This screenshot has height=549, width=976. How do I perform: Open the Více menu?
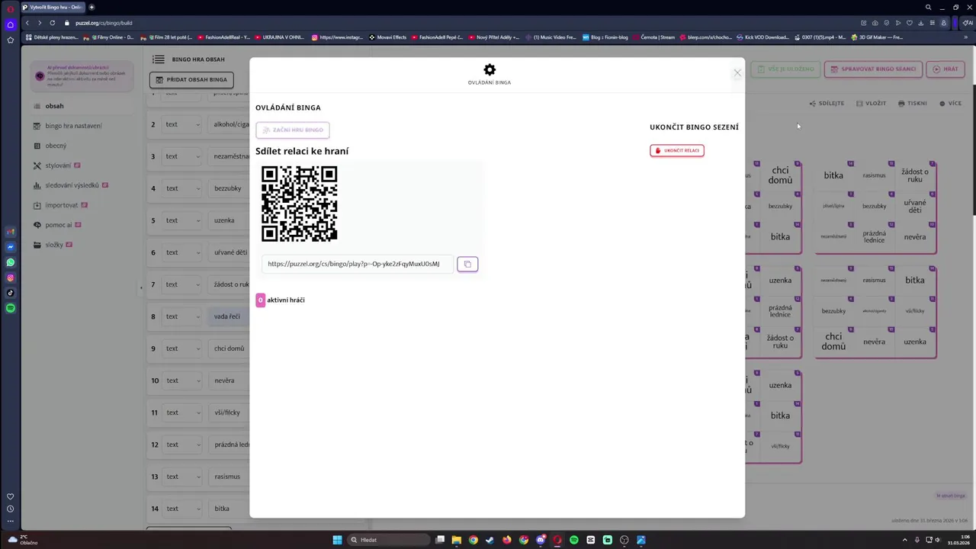point(950,103)
